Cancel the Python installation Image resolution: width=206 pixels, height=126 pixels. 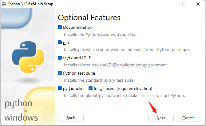point(188,118)
